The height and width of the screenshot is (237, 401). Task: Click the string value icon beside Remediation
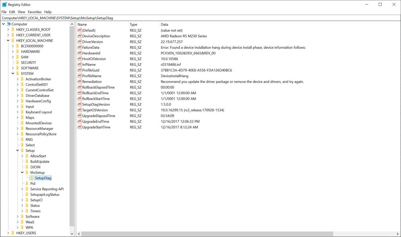coord(79,81)
